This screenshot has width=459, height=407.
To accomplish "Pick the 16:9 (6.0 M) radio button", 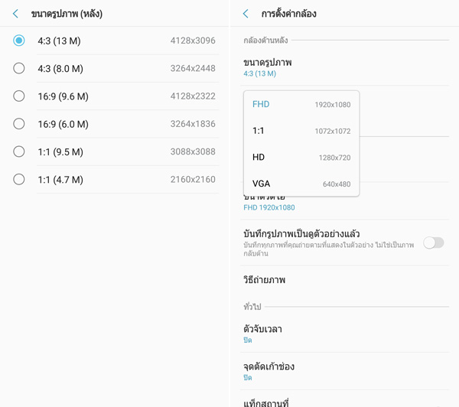I will 19,124.
